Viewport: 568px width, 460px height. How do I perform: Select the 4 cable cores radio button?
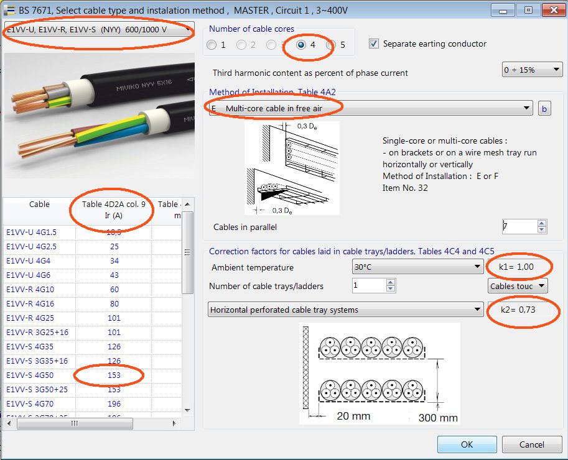(x=300, y=45)
